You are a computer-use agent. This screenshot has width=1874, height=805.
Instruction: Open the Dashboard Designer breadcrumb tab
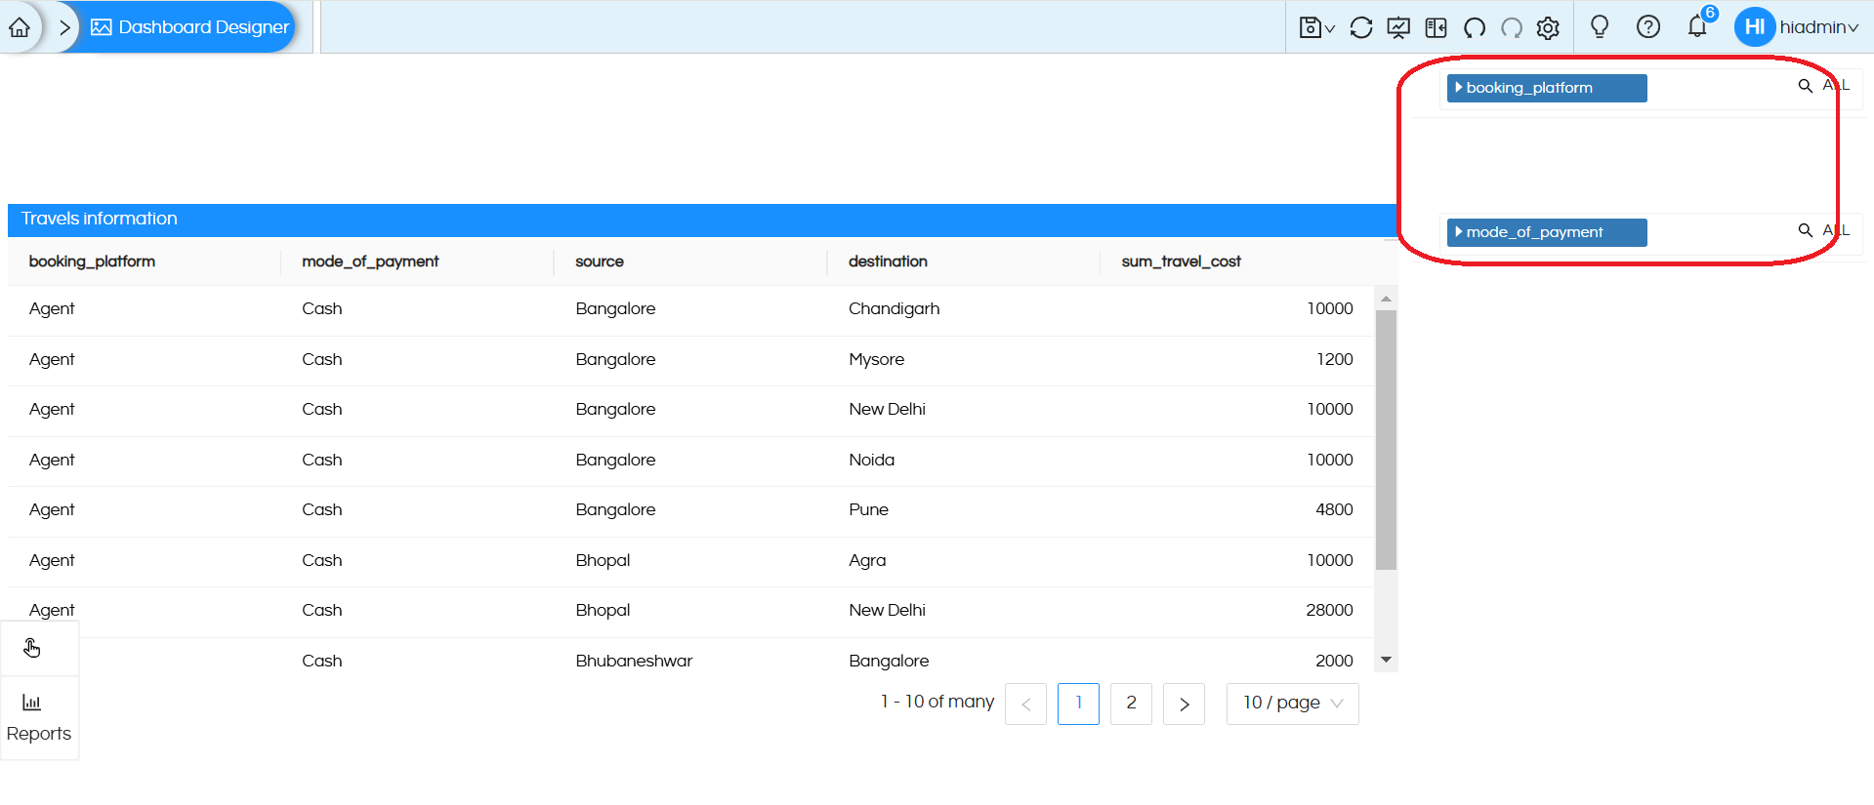(x=190, y=27)
